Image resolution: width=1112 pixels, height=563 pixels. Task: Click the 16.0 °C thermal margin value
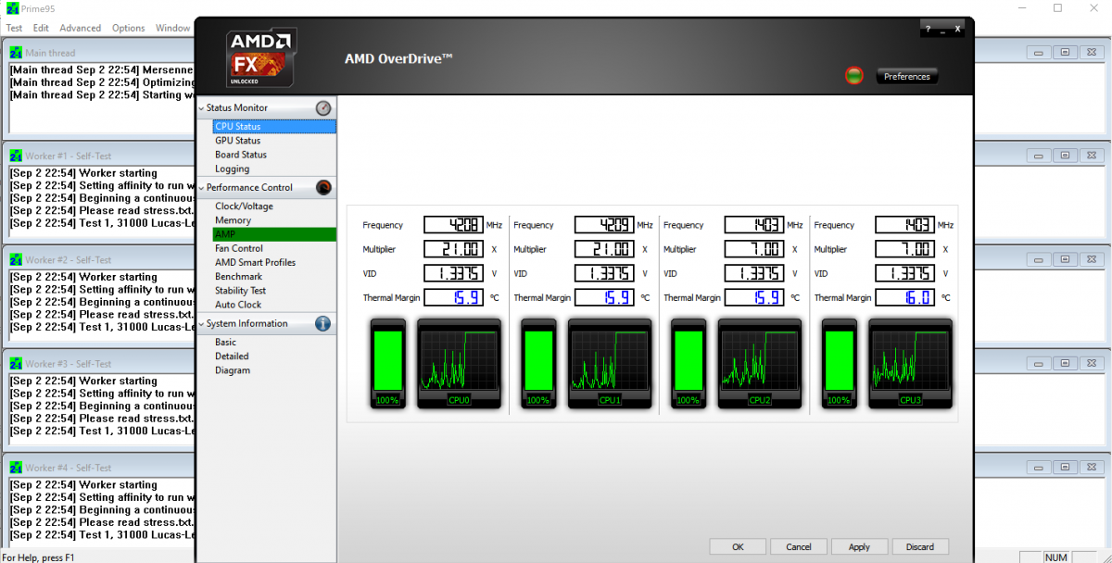tap(905, 297)
